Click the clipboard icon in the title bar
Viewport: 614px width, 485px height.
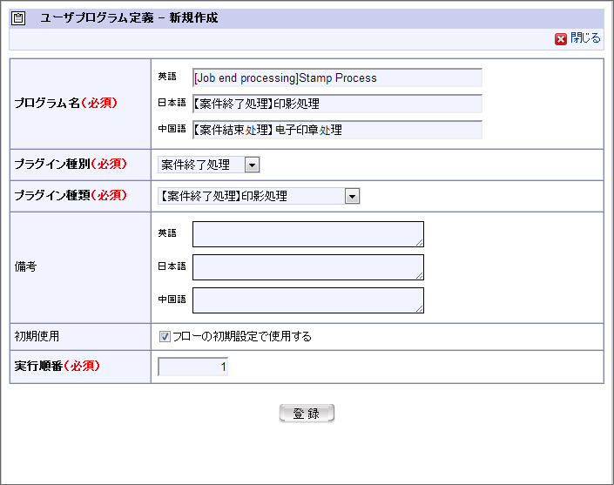(x=18, y=17)
